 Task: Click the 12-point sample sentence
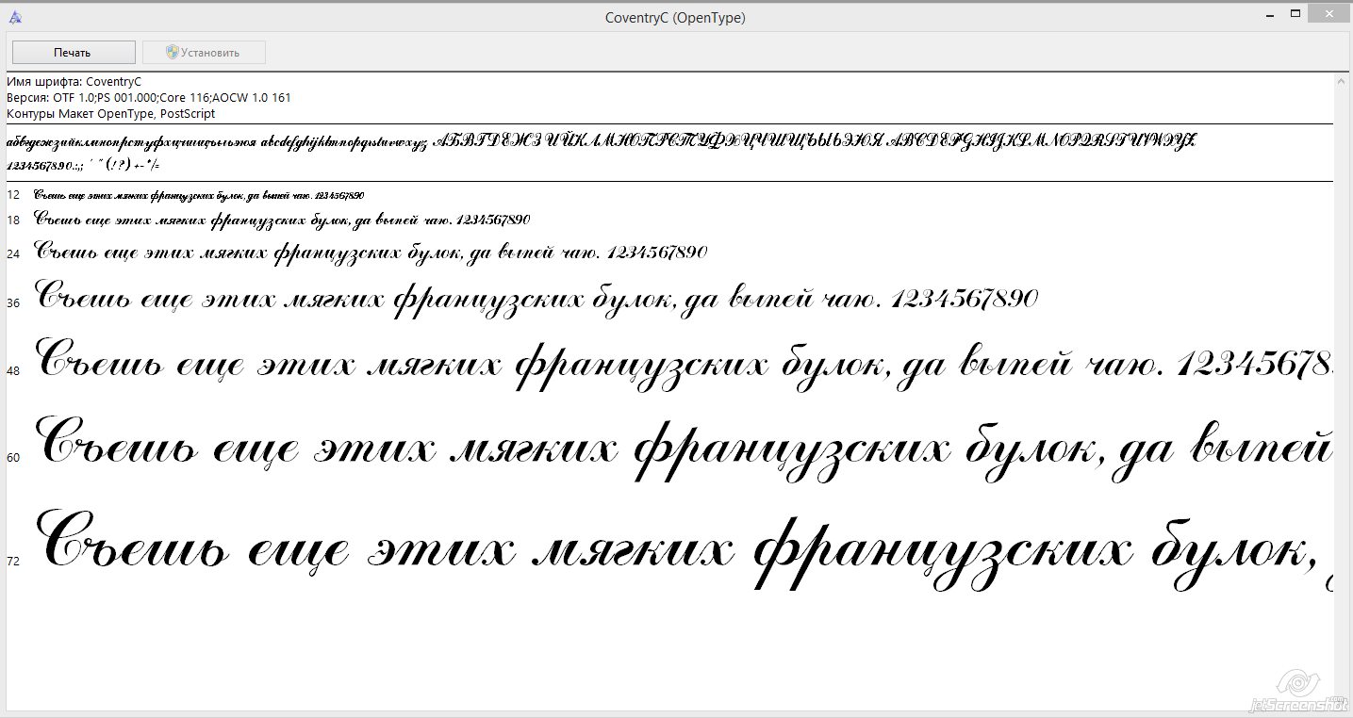click(199, 195)
